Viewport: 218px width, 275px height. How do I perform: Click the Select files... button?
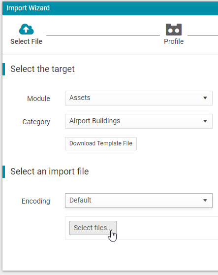tap(93, 228)
